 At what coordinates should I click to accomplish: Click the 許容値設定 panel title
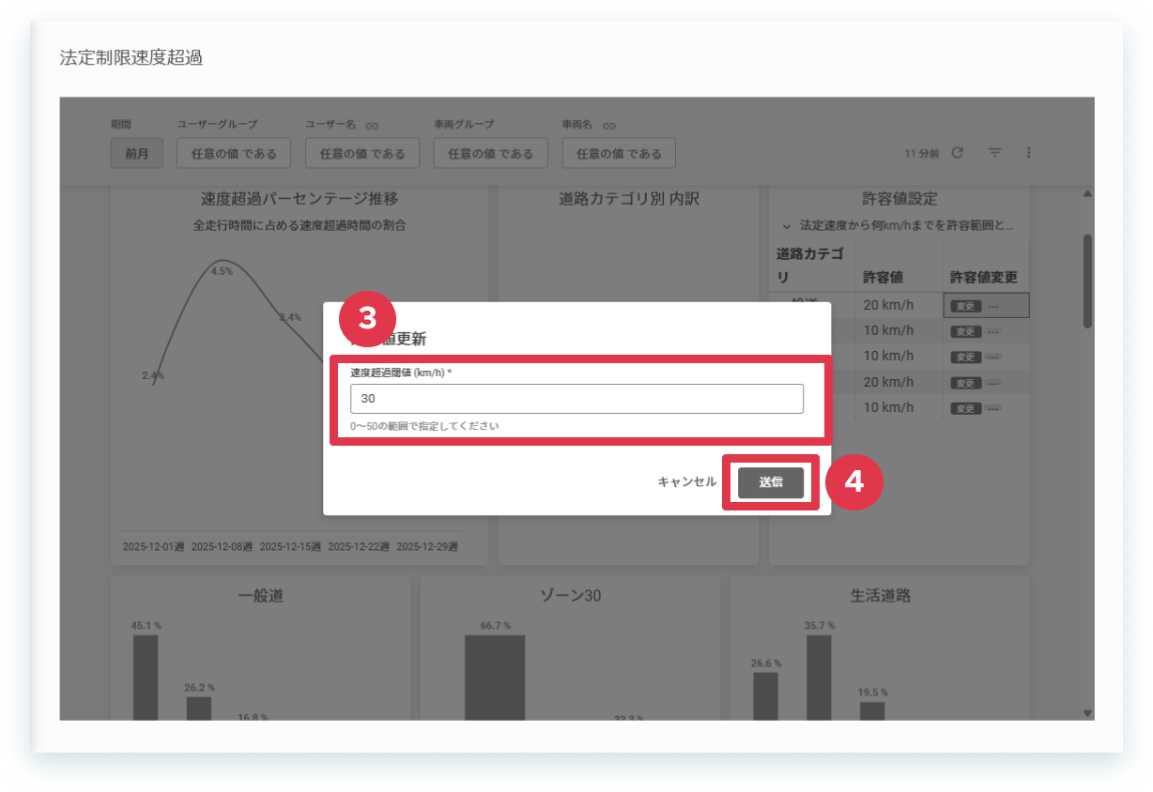(x=899, y=199)
